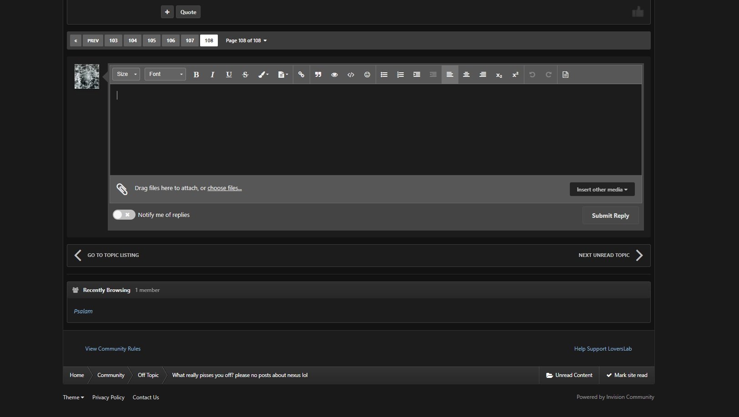This screenshot has height=417, width=739.
Task: Click the PREV page button
Action: (x=93, y=40)
